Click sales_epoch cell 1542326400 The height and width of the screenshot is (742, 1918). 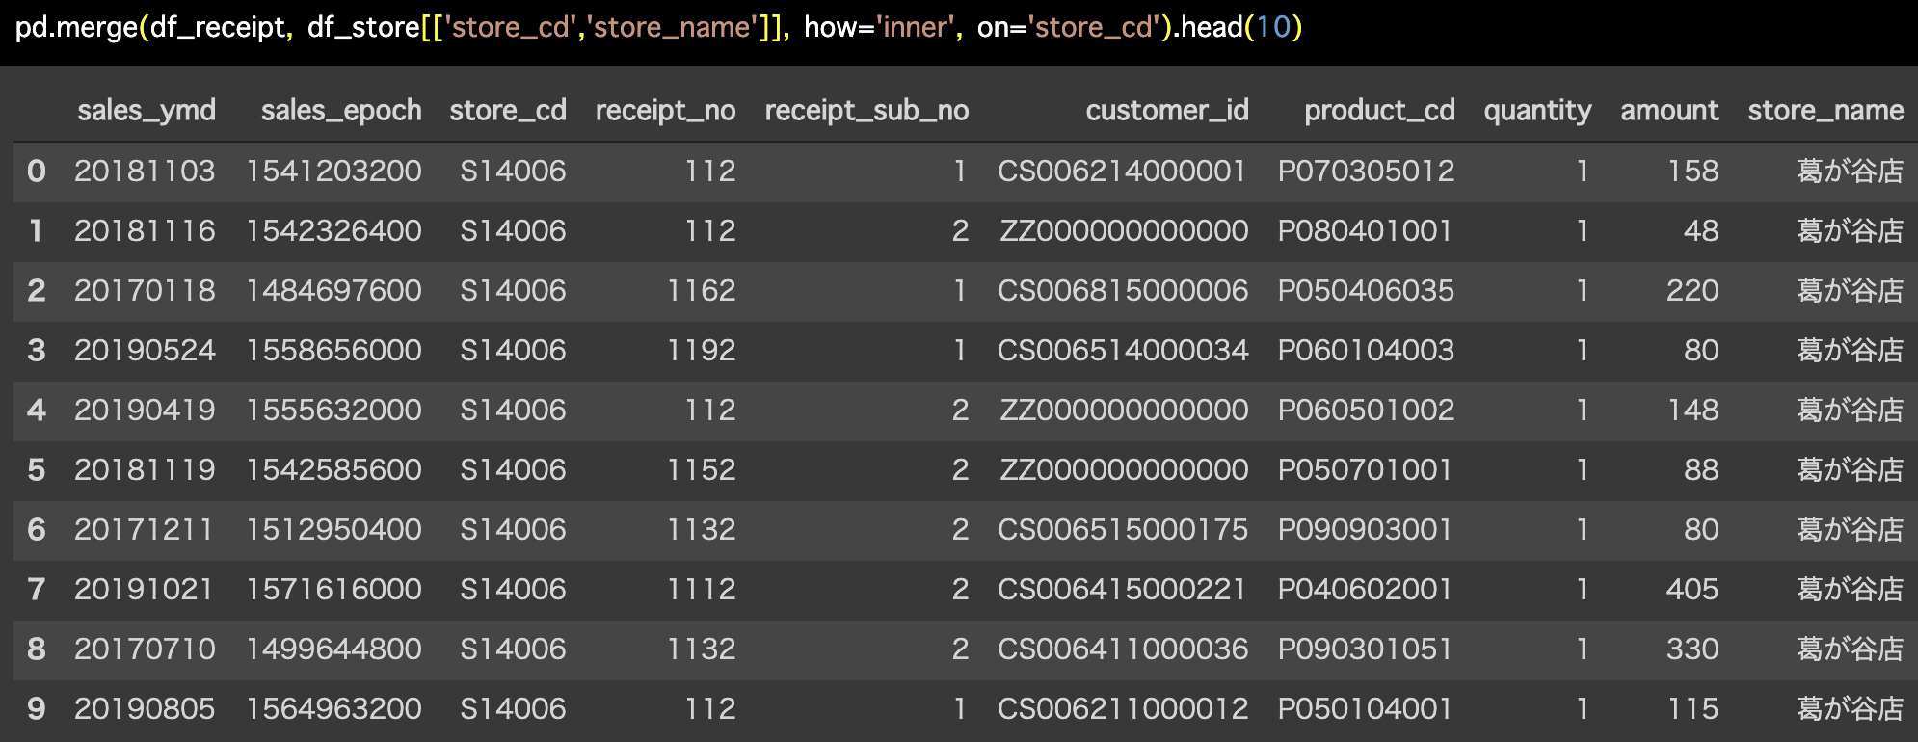pyautogui.click(x=334, y=231)
